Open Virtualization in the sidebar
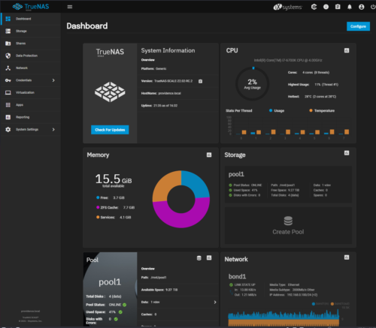The height and width of the screenshot is (328, 376). (x=31, y=92)
